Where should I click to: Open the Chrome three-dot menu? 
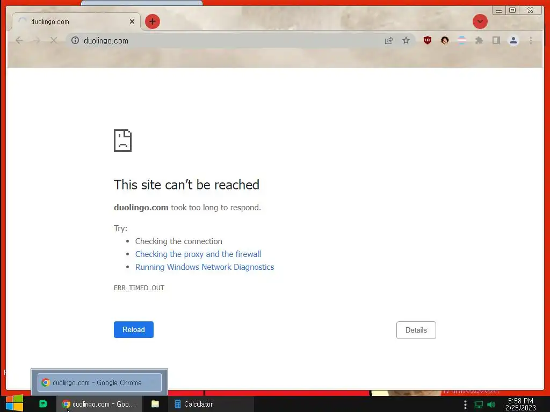(531, 41)
